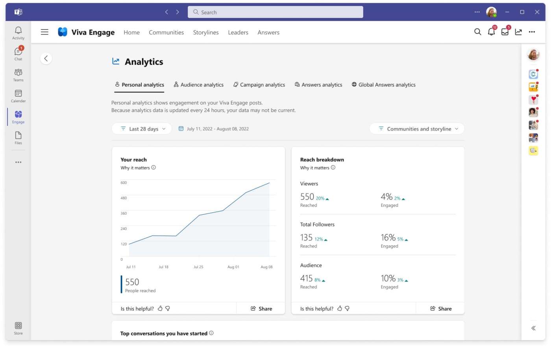The width and height of the screenshot is (551, 348).
Task: Click the Teams search bar
Action: [x=275, y=12]
